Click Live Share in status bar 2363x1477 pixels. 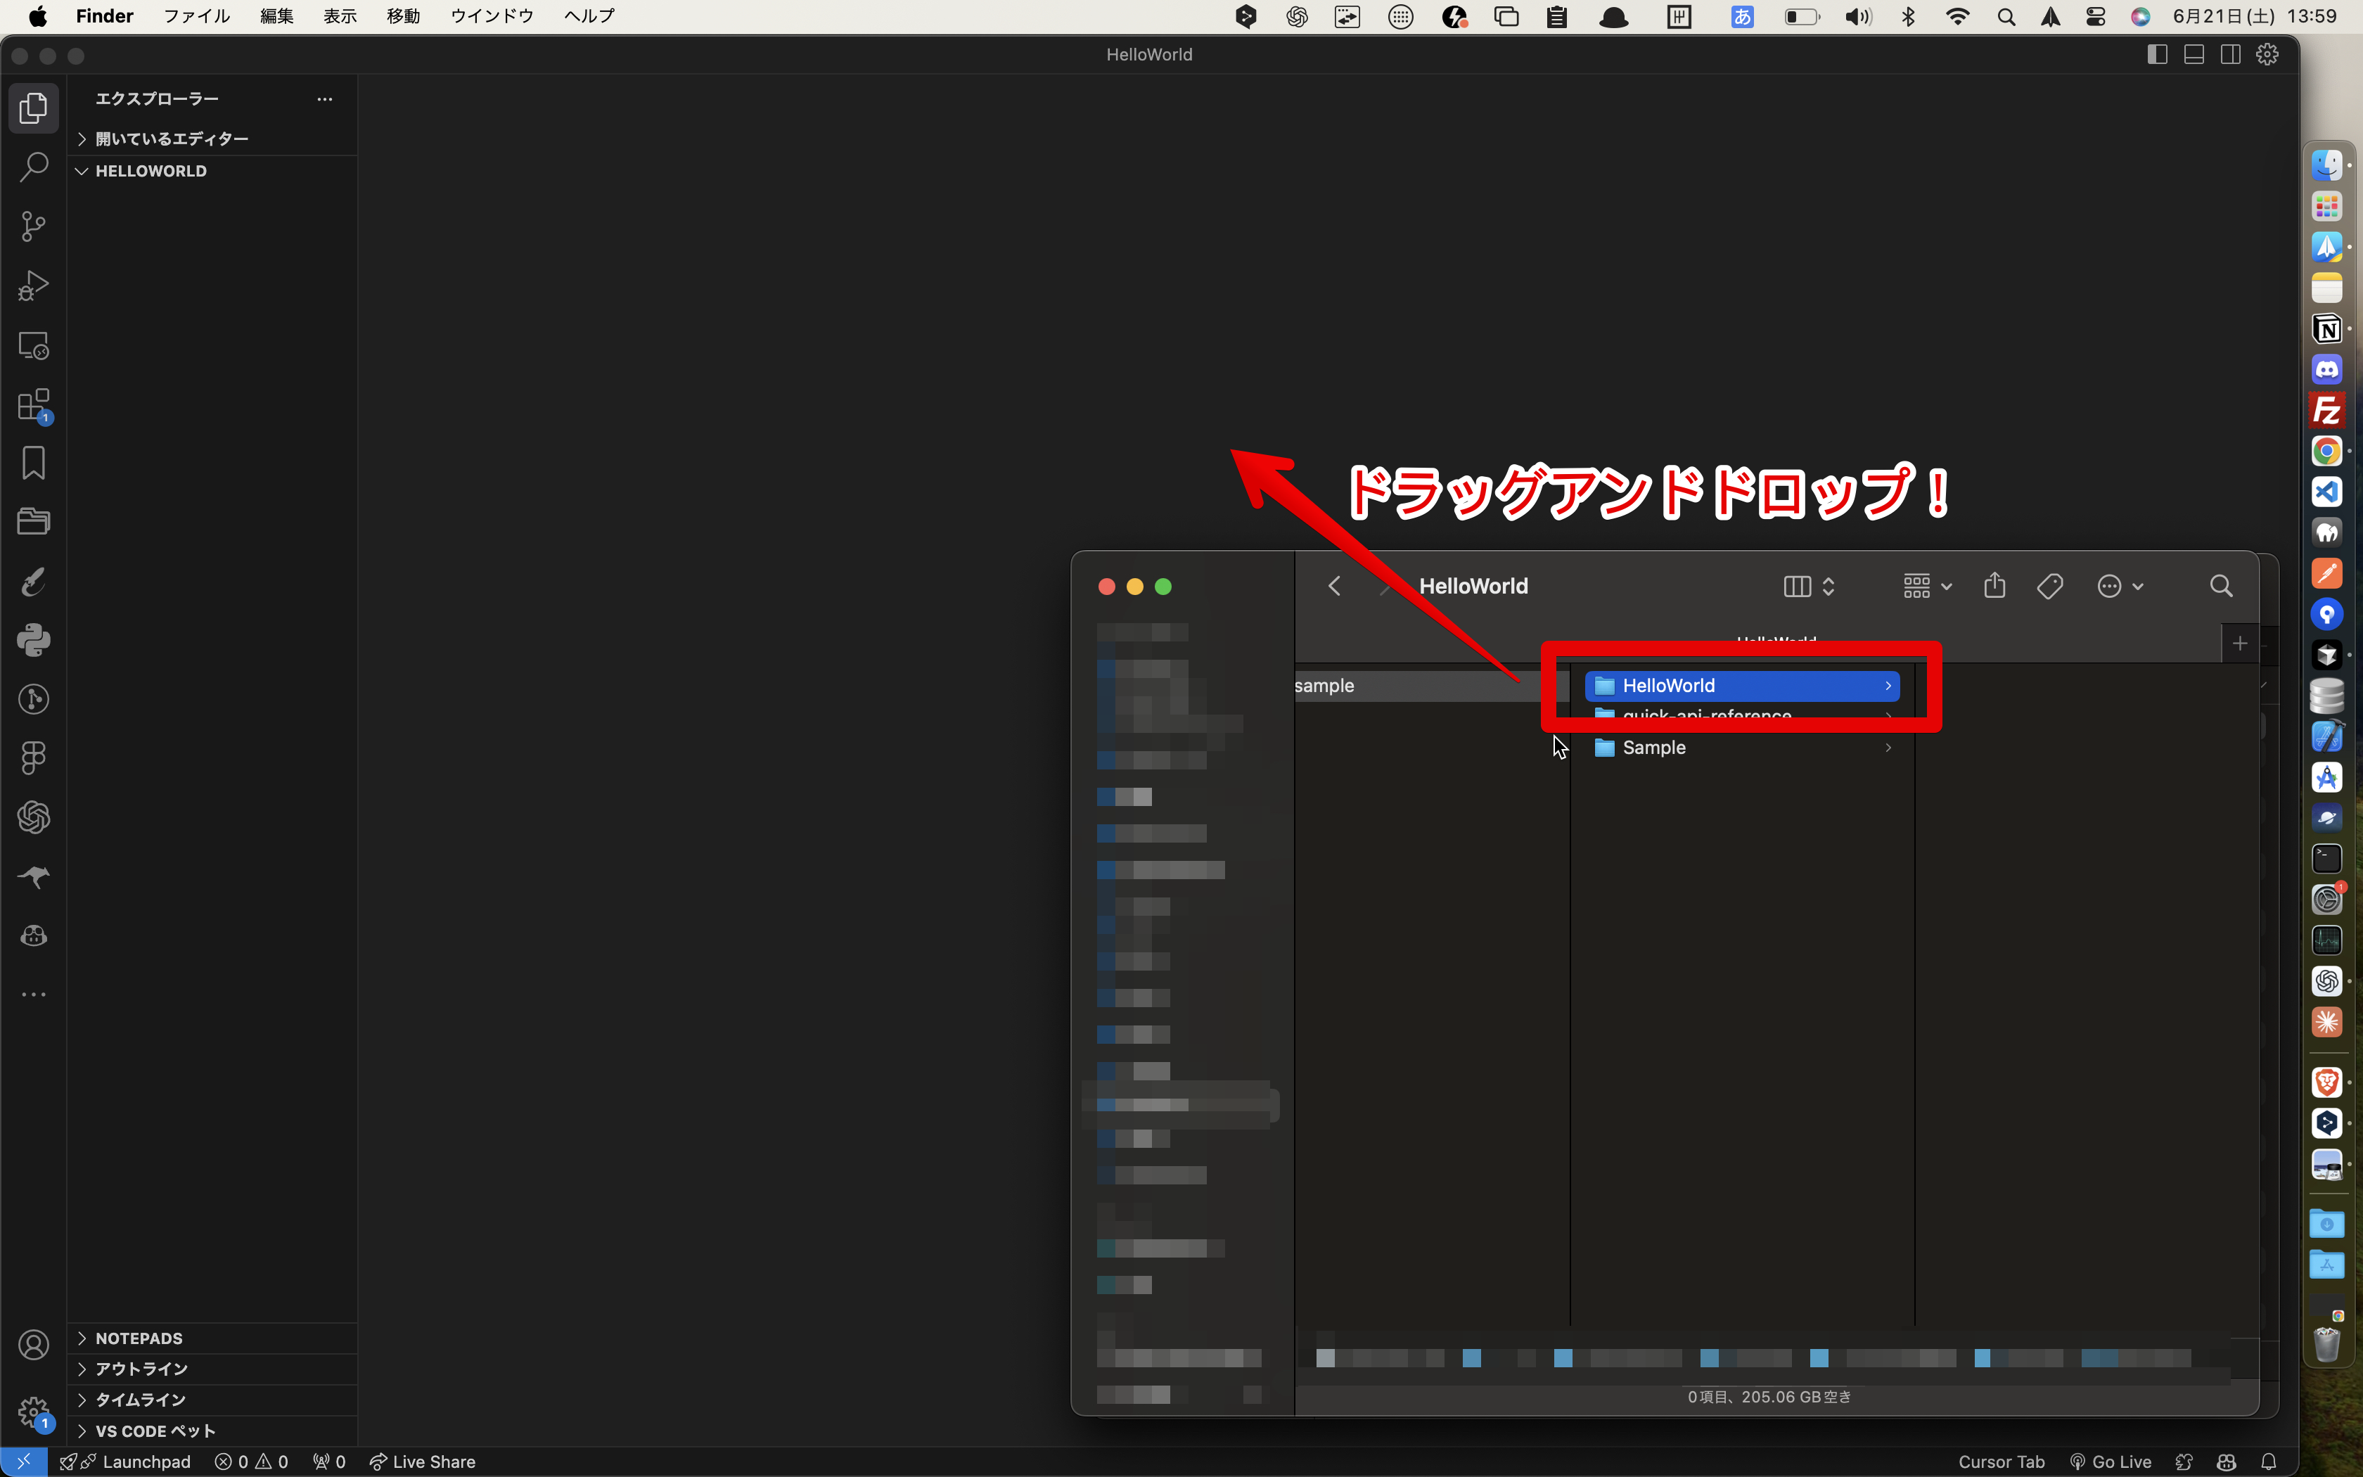(x=423, y=1462)
